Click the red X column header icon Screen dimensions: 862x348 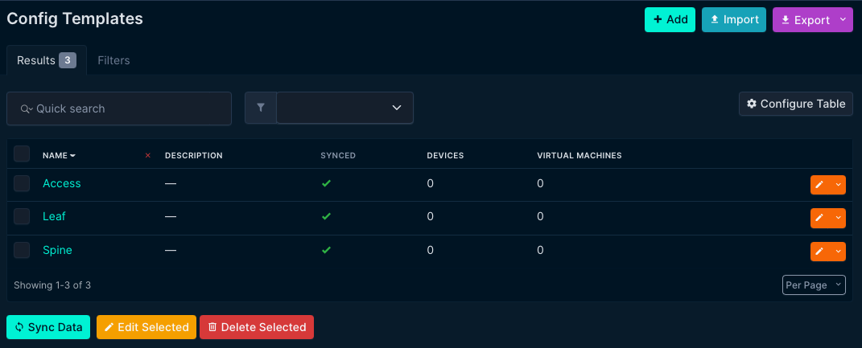[x=147, y=155]
